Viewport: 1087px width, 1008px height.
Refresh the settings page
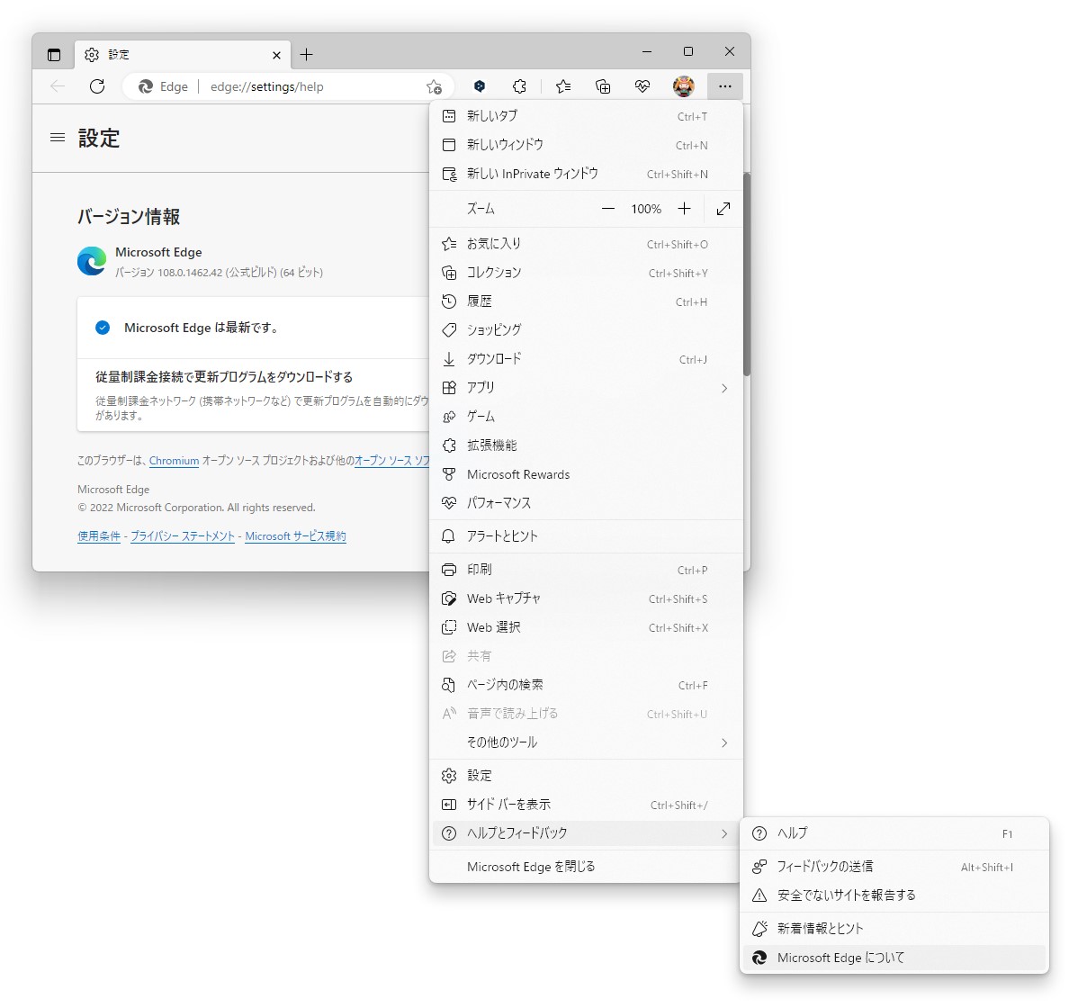(97, 86)
